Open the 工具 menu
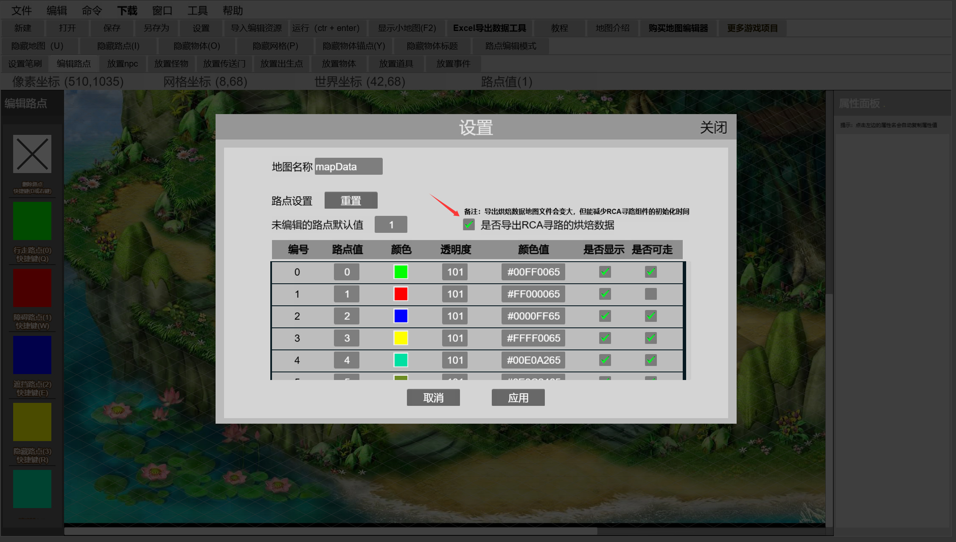956x542 pixels. (x=197, y=10)
